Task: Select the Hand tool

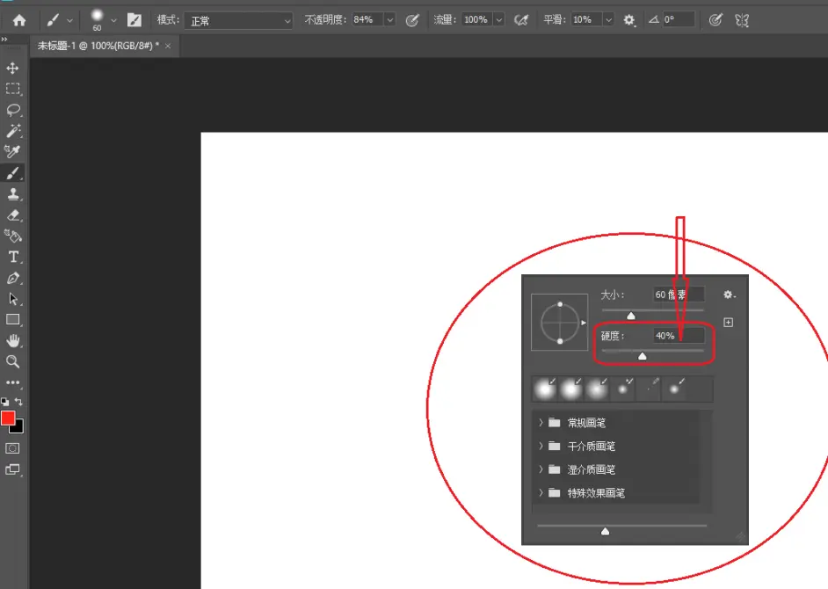Action: coord(12,341)
